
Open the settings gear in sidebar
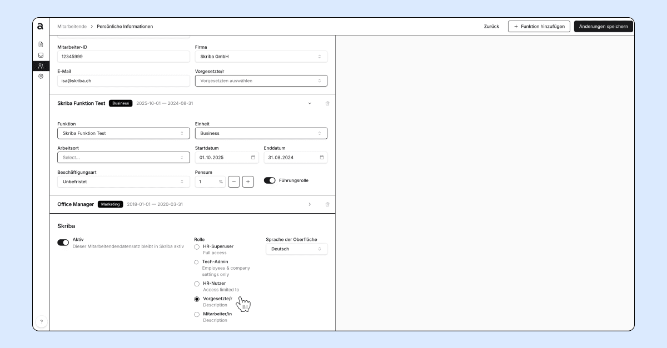[41, 76]
